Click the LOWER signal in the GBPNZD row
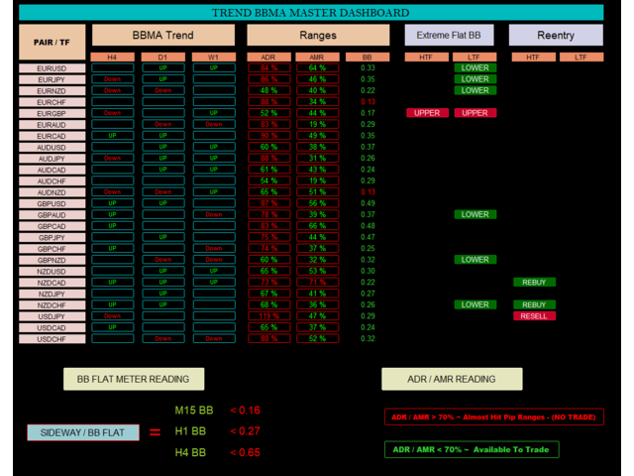 point(475,260)
